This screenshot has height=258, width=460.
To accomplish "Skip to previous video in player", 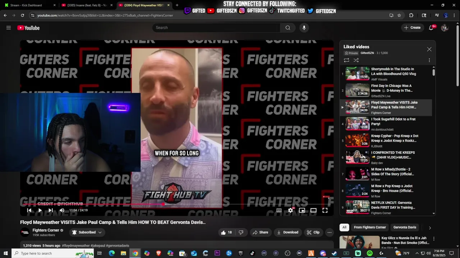I will (x=29, y=210).
